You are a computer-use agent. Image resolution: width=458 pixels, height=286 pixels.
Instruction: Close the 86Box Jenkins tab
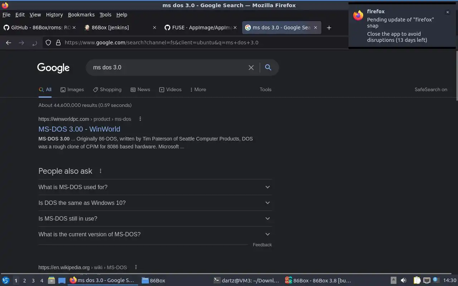(154, 28)
